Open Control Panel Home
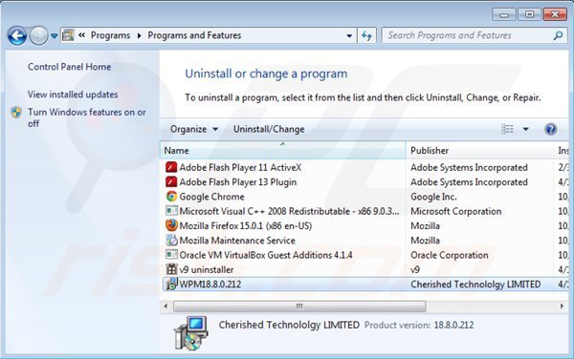Image resolution: width=574 pixels, height=359 pixels. point(70,67)
